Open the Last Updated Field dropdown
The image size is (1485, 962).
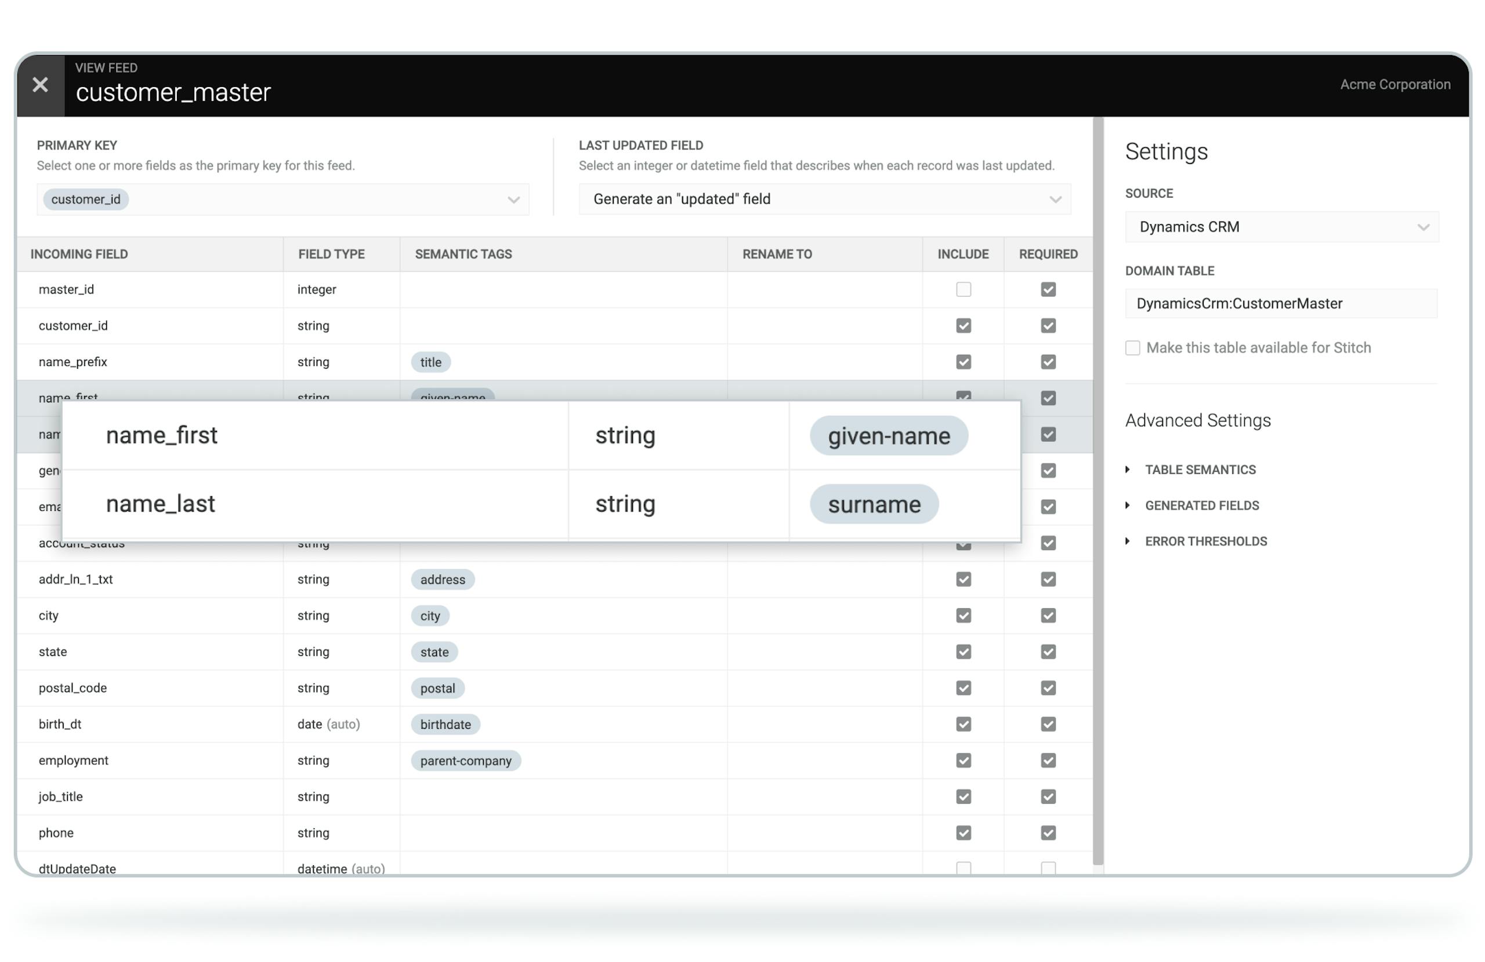(824, 199)
